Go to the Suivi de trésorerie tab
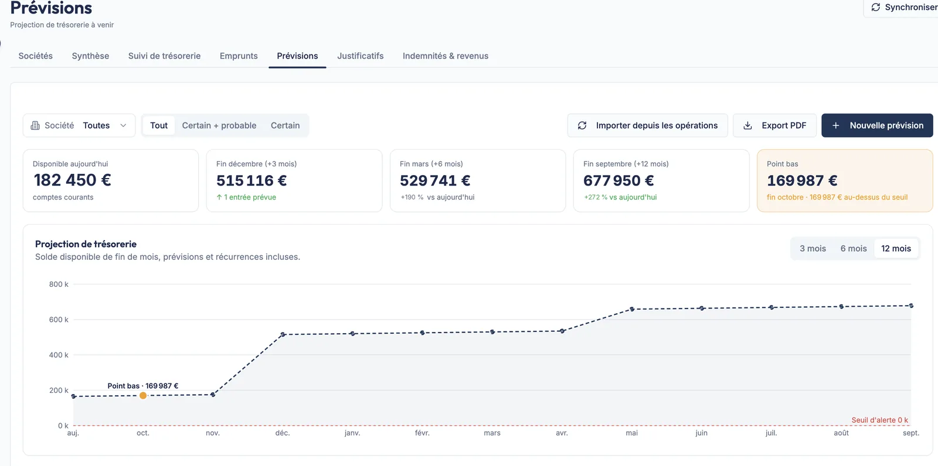 pyautogui.click(x=164, y=56)
